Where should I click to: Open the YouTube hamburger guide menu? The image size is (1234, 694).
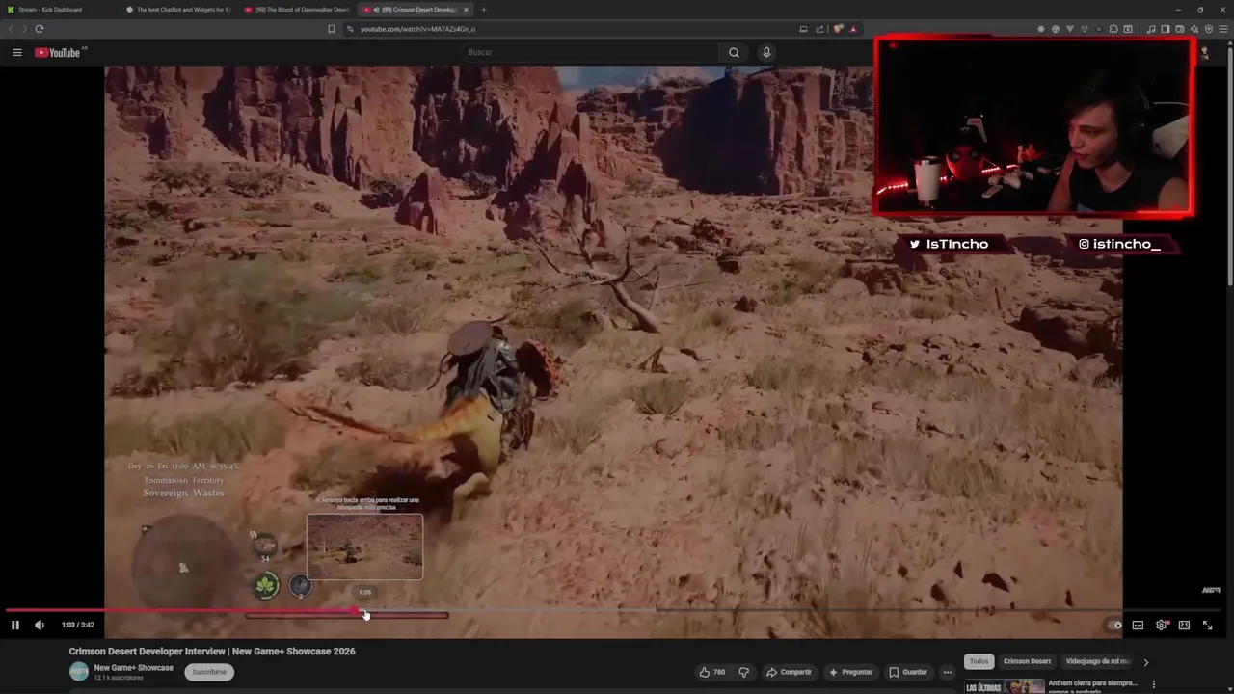point(17,52)
